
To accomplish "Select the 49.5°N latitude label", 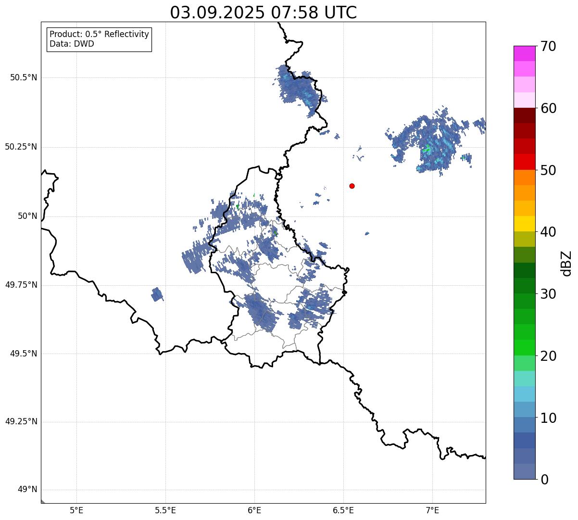I will 23,354.
